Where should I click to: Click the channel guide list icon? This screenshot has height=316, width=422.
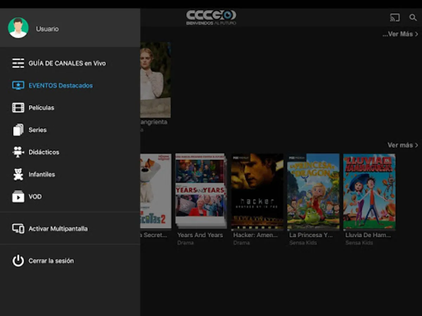pos(18,63)
